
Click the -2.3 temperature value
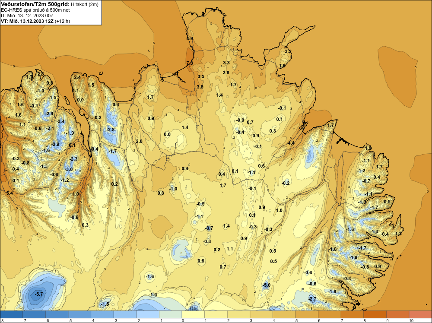pos(73,159)
